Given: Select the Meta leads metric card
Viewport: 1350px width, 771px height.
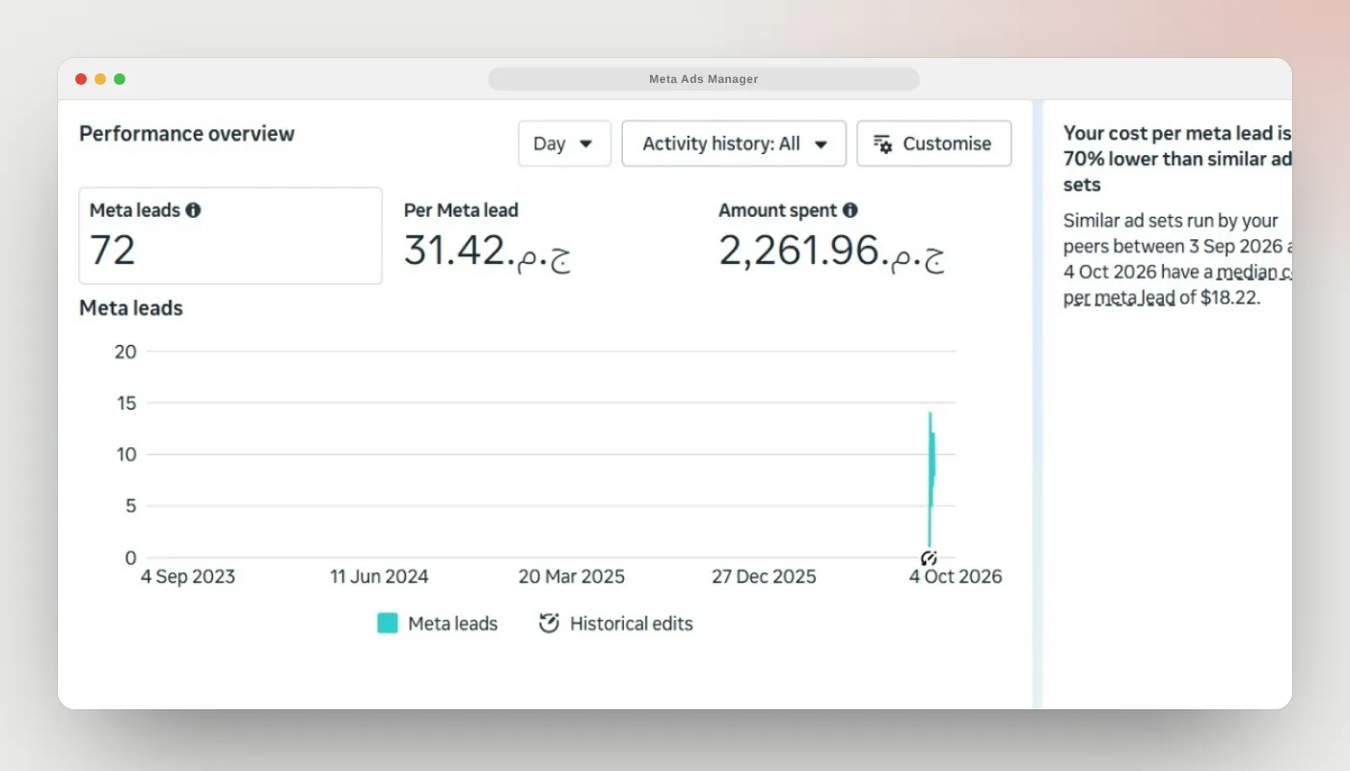Looking at the screenshot, I should (x=230, y=236).
